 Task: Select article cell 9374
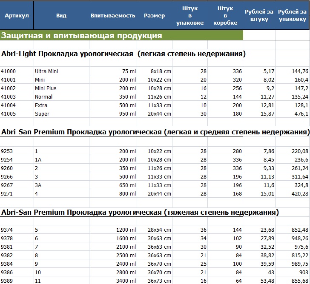(17, 230)
